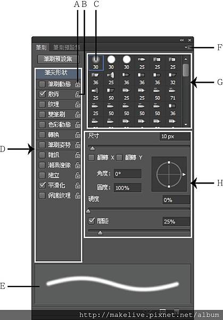
Task: Click the lock icon beside 平滑化
Action: [78, 185]
